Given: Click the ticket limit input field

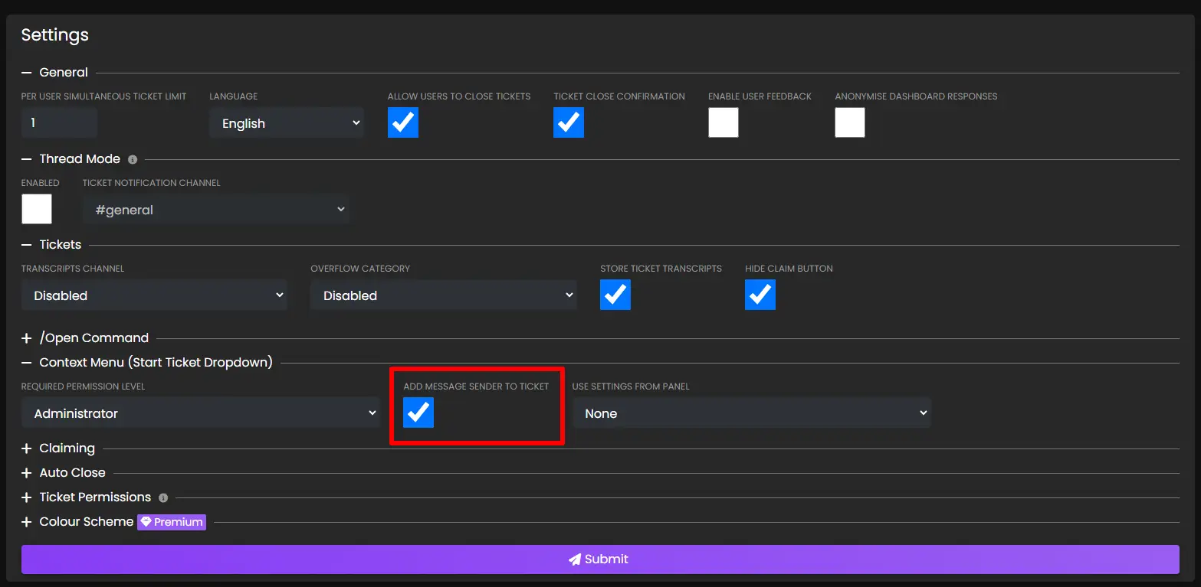Looking at the screenshot, I should pos(59,123).
